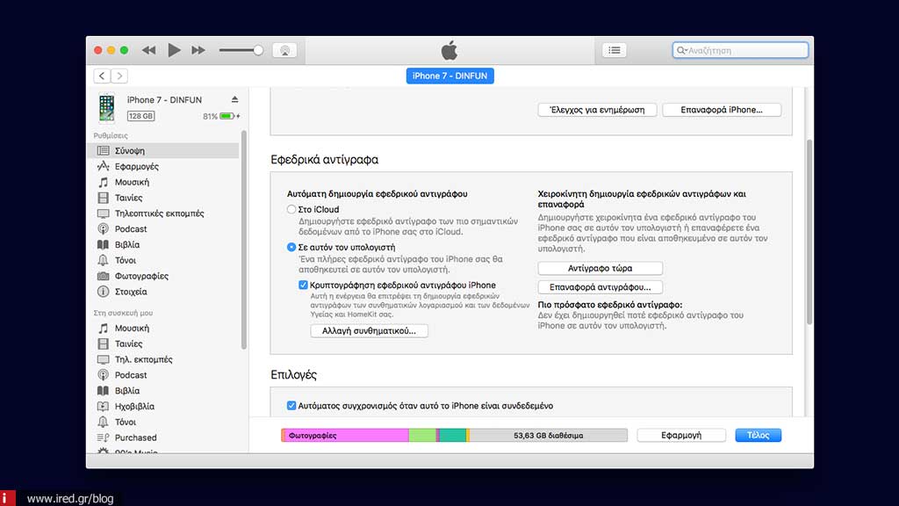Screen dimensions: 899x506
Task: Click the Ταινίες film icon under Ρυθμίσεις
Action: pos(104,198)
